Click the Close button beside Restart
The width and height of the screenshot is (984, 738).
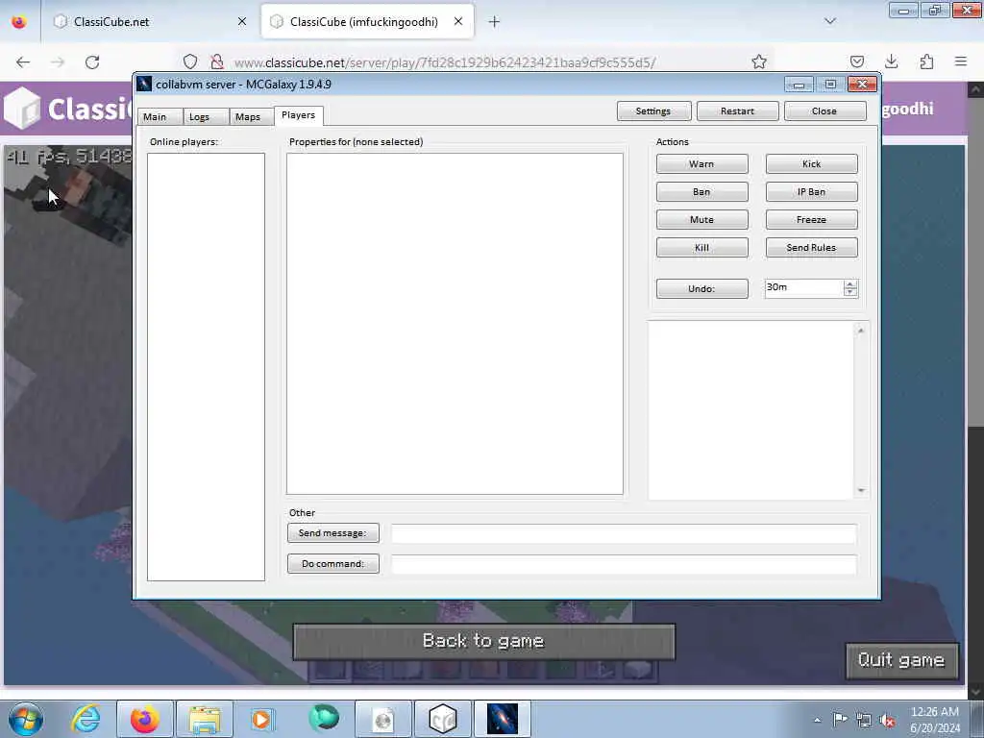tap(824, 111)
